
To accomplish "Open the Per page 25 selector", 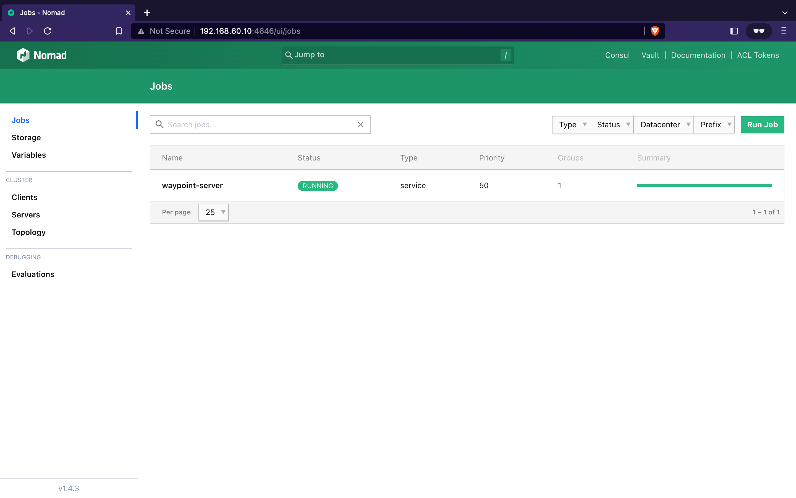I will pos(213,212).
